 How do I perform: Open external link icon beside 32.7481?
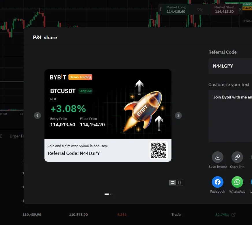tap(234, 215)
